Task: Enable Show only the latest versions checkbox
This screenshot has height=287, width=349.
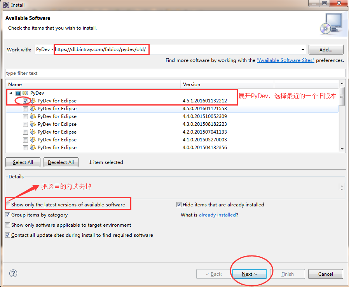Action: pyautogui.click(x=8, y=205)
